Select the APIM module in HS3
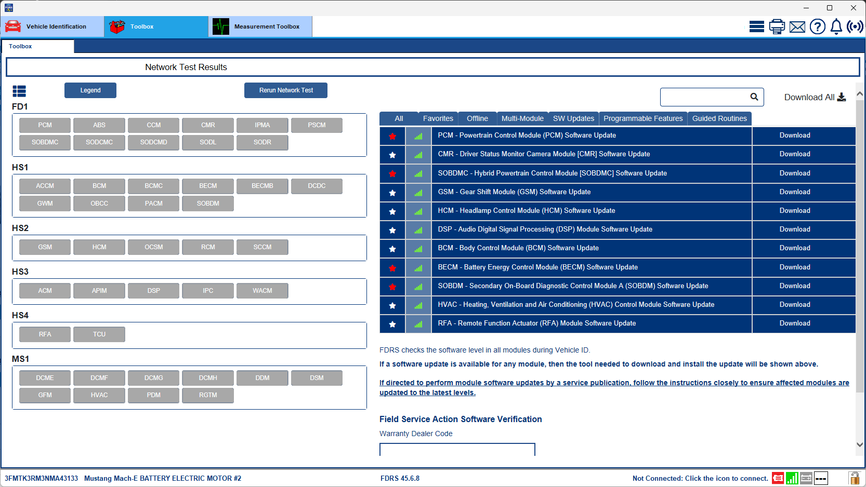Viewport: 866px width, 487px height. pos(99,291)
